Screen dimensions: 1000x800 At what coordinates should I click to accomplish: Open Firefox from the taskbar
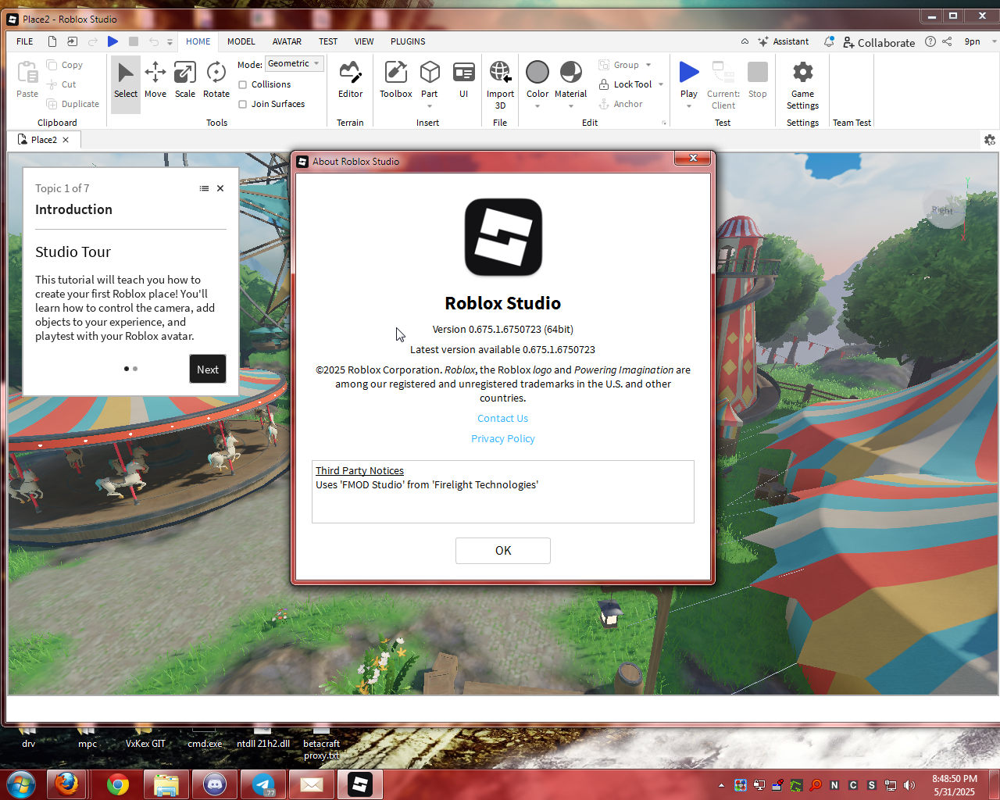(66, 784)
